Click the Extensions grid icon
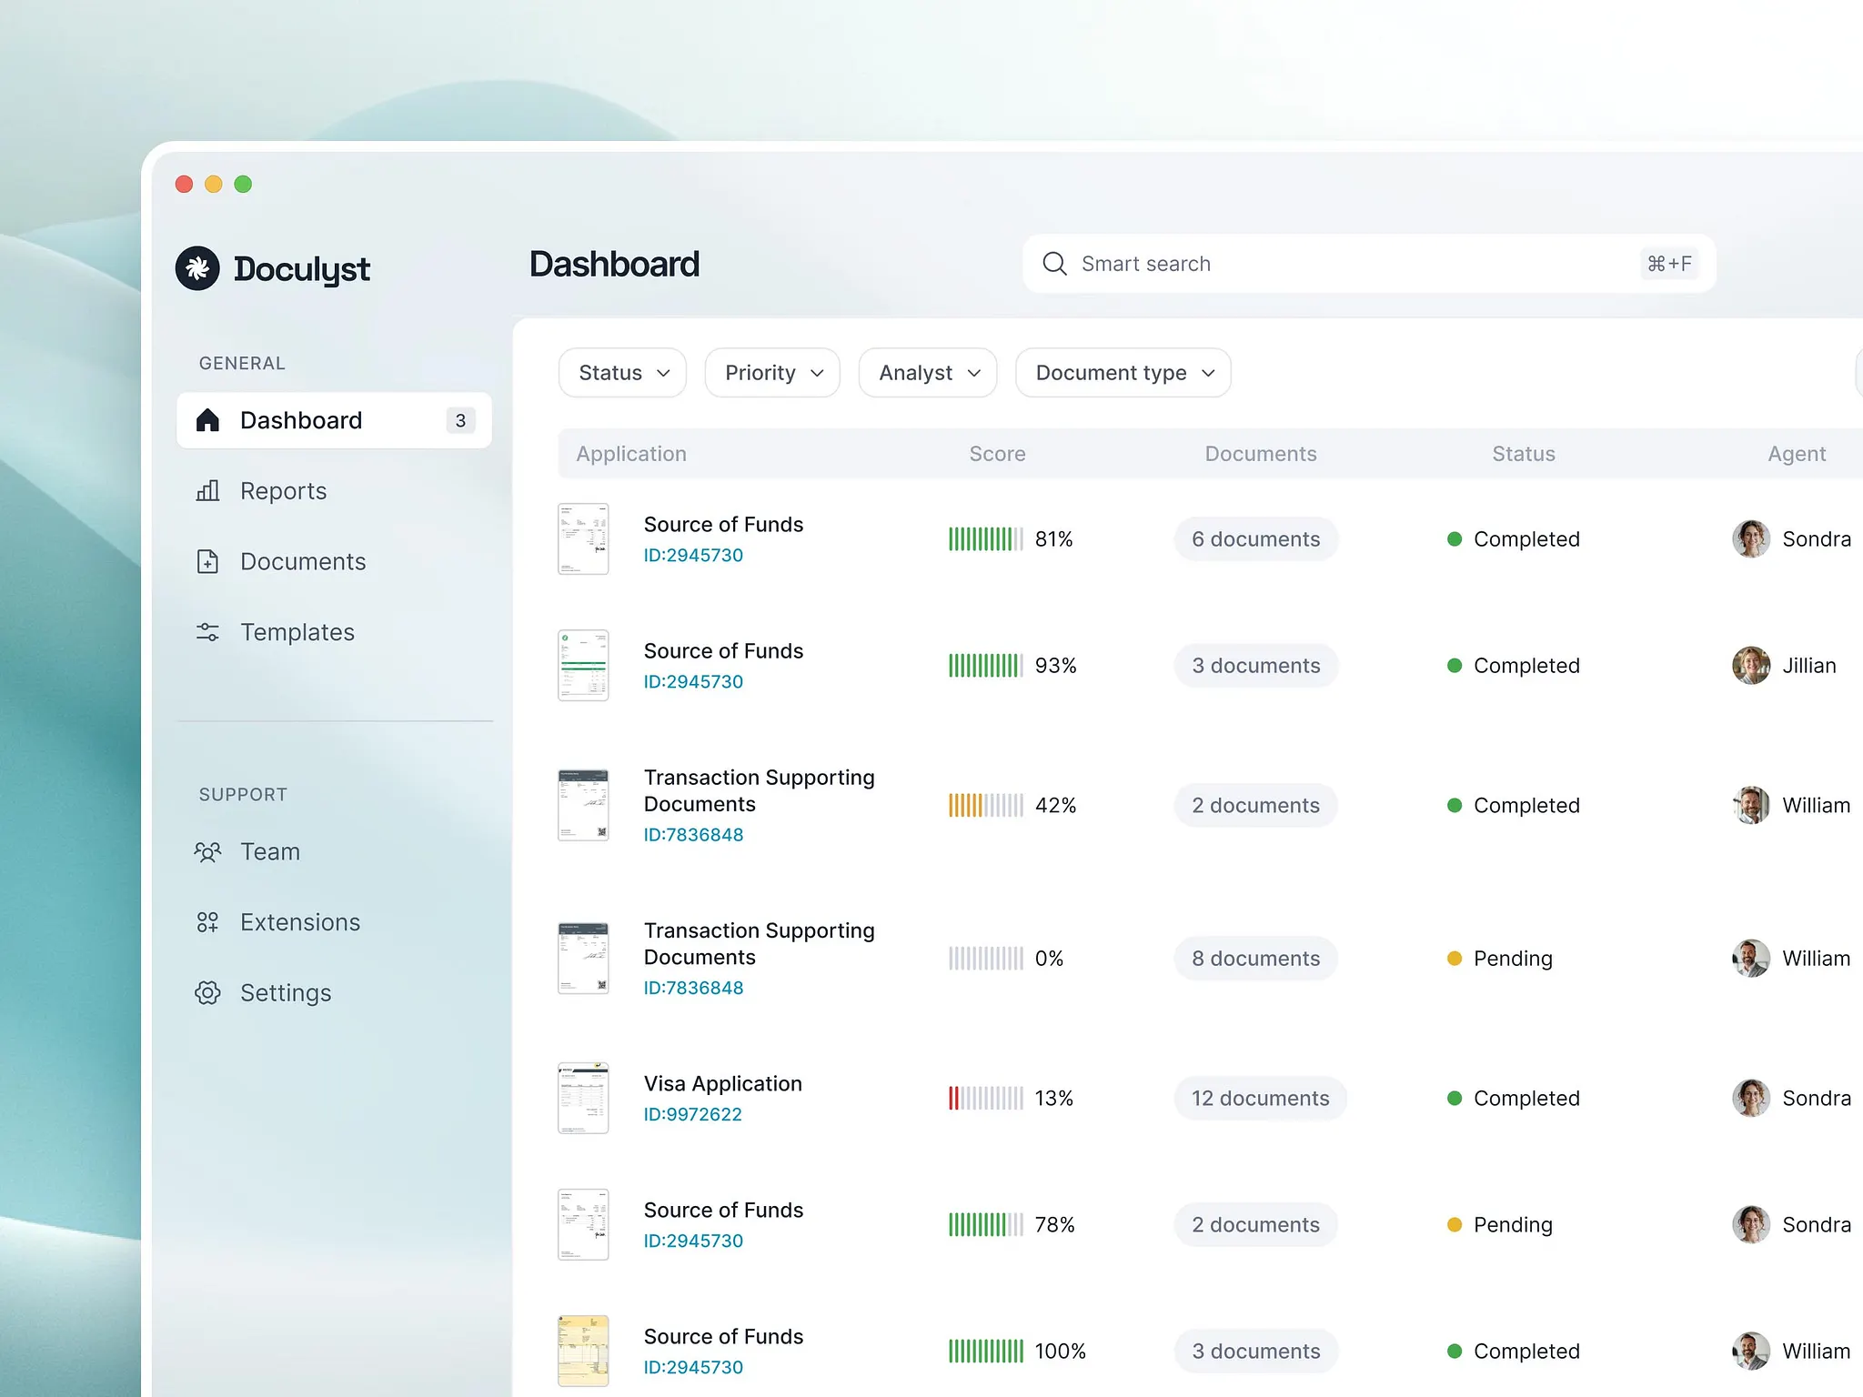This screenshot has width=1863, height=1397. click(x=207, y=922)
